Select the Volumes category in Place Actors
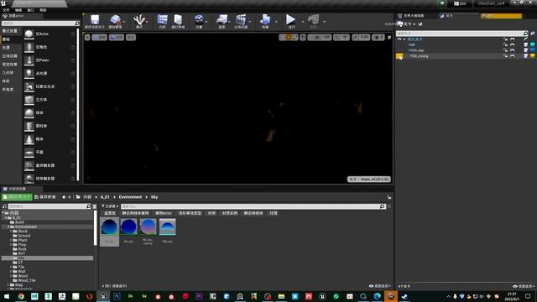This screenshot has width=537, height=302. click(x=6, y=81)
